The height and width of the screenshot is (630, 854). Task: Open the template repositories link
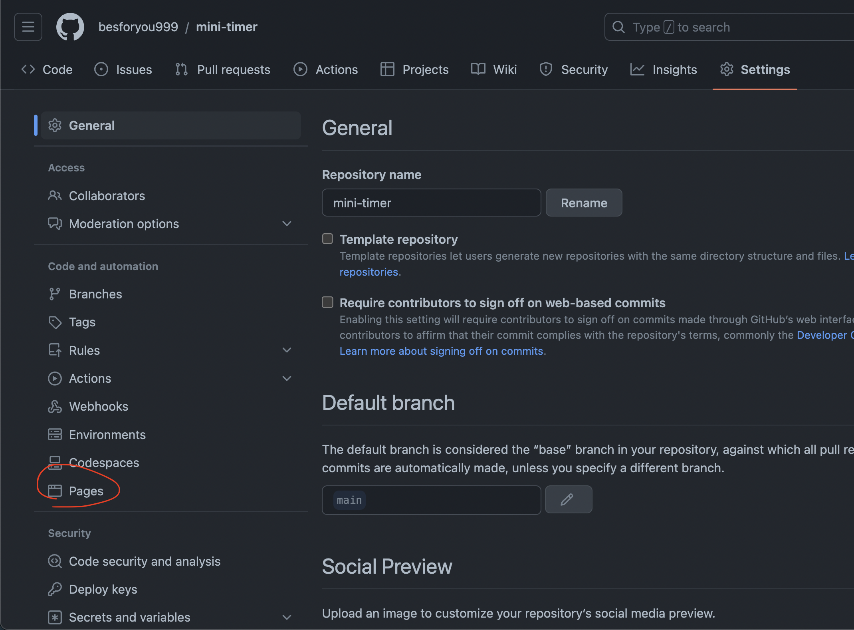point(369,272)
